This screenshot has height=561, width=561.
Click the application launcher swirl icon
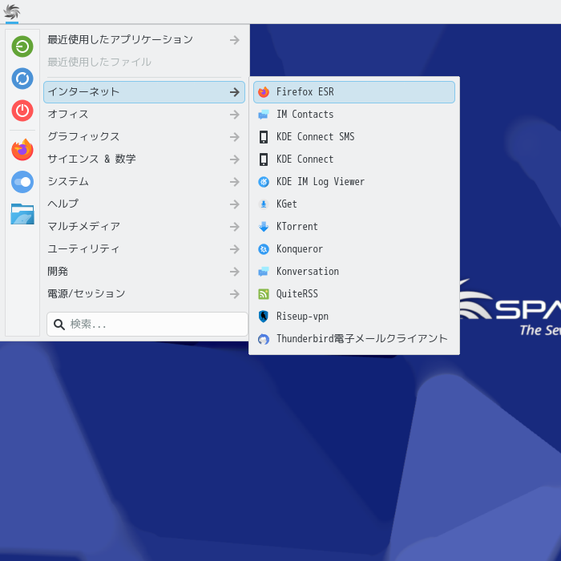click(12, 12)
